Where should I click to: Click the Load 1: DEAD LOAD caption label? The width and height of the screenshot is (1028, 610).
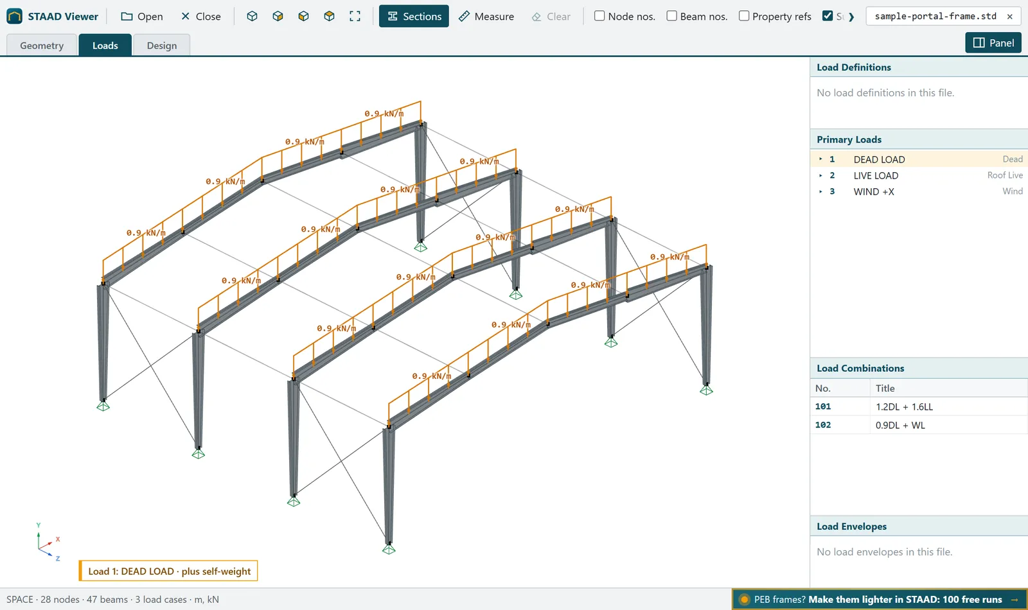click(x=168, y=571)
